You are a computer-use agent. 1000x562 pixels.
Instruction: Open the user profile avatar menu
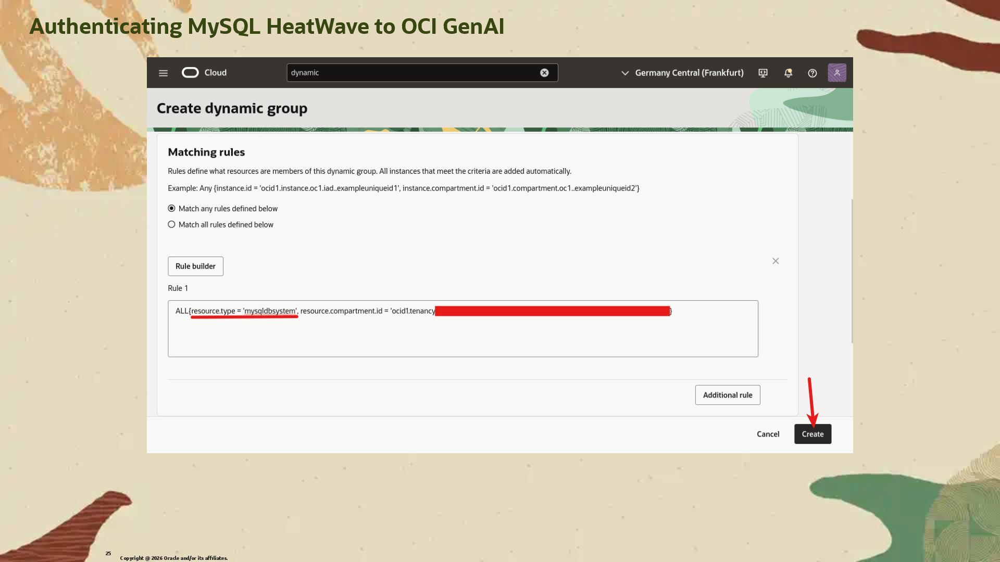836,73
